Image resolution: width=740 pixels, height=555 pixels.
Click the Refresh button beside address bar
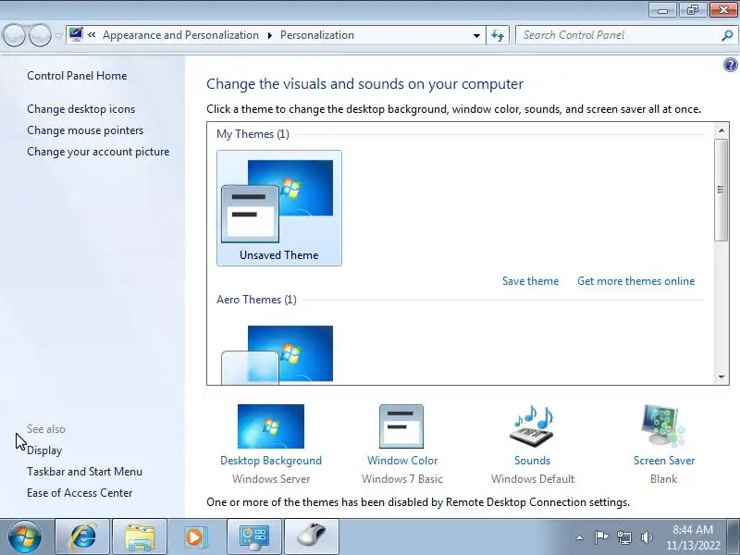(x=498, y=35)
